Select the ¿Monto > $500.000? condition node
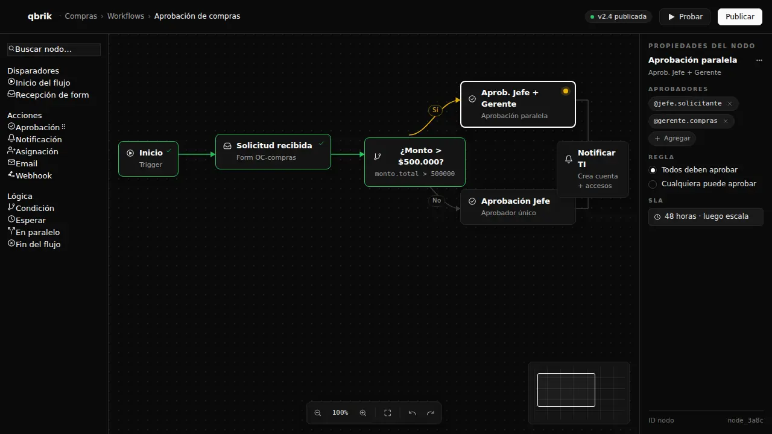Viewport: 772px width, 434px height. pos(415,162)
